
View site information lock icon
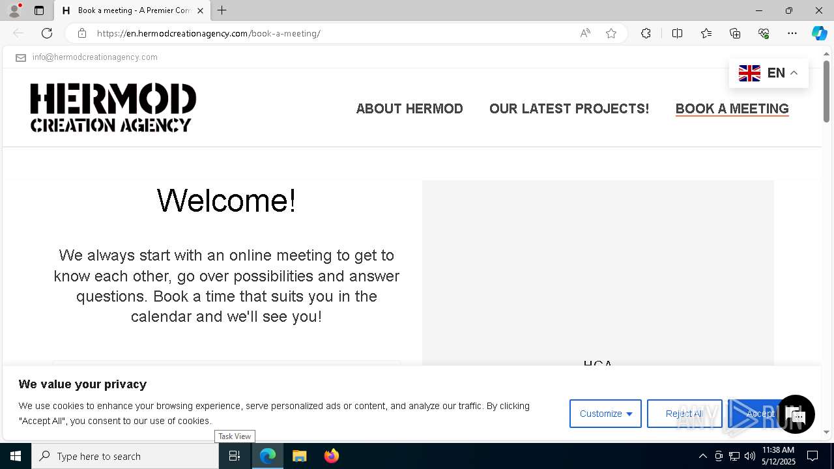click(81, 33)
